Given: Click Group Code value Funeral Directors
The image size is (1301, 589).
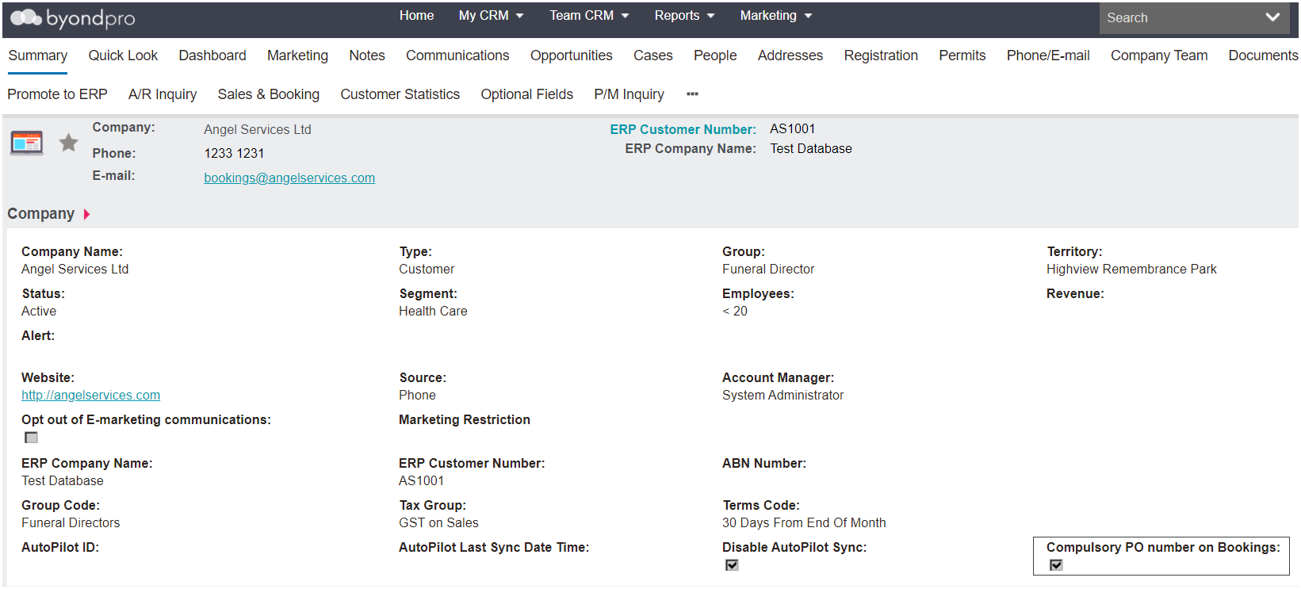Looking at the screenshot, I should point(71,523).
